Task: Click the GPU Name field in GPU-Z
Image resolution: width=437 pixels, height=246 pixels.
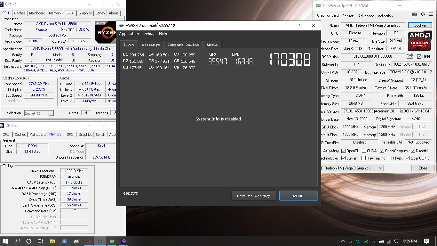Action: (373, 25)
